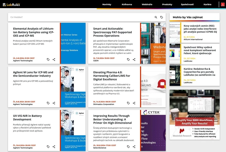
Task: Open Společnost Wiley vydává article link
Action: click(200, 50)
